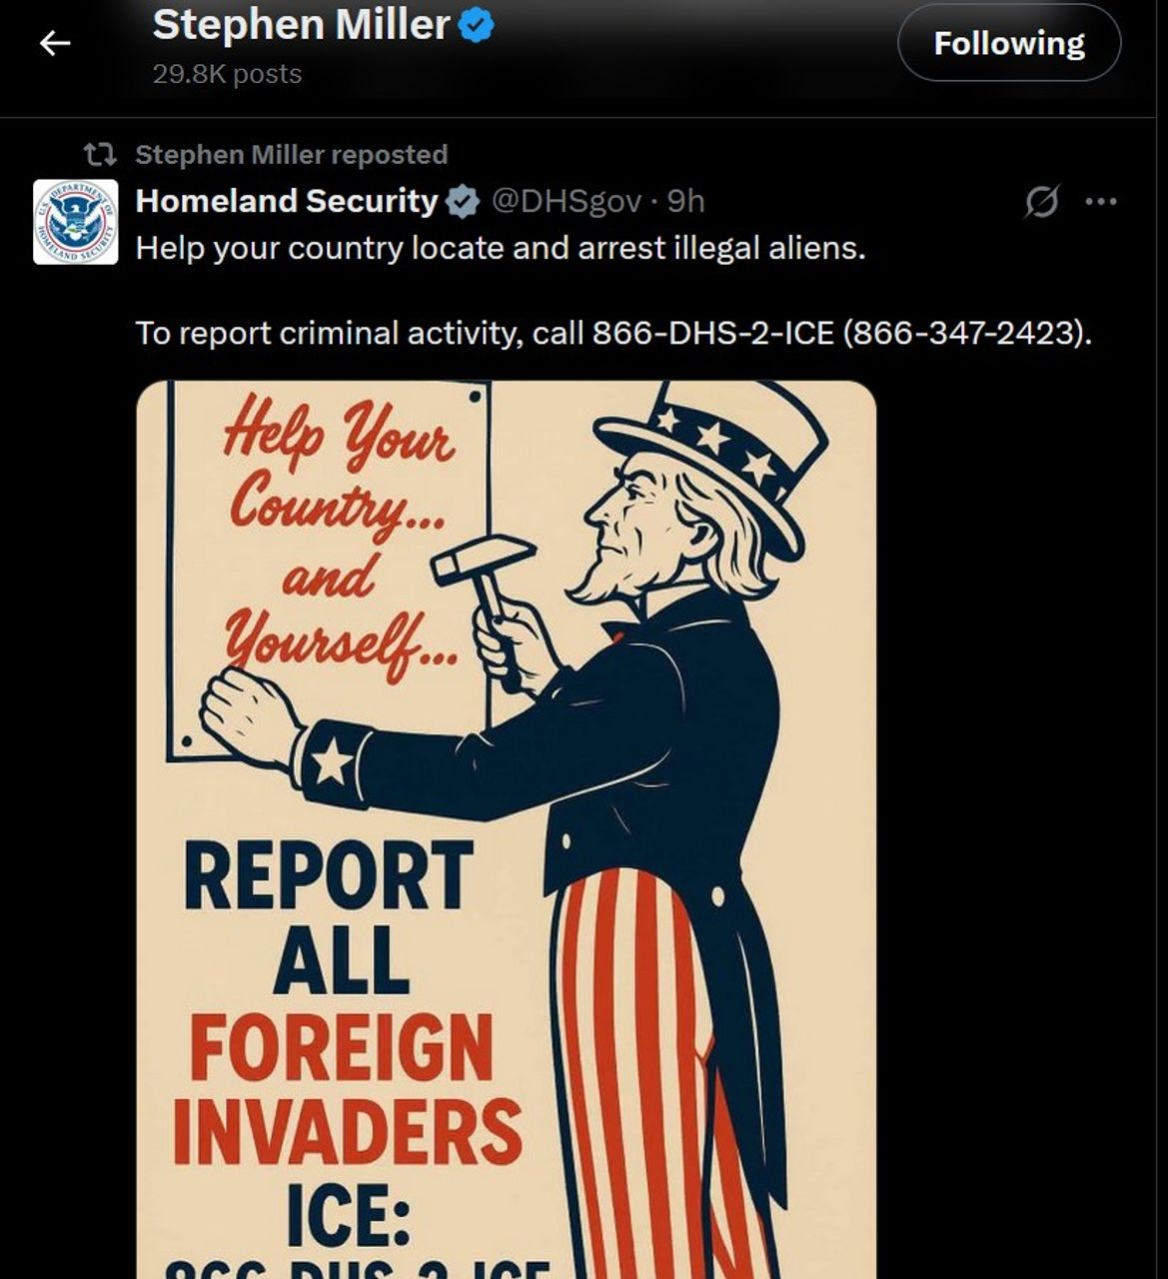Click the 9h timestamp of the post
Image resolution: width=1168 pixels, height=1279 pixels.
(685, 201)
